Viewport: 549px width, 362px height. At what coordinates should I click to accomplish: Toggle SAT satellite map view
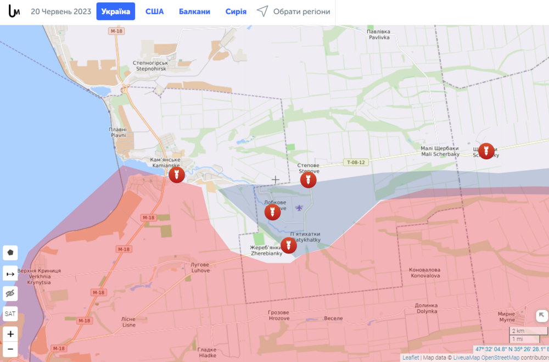[10, 314]
